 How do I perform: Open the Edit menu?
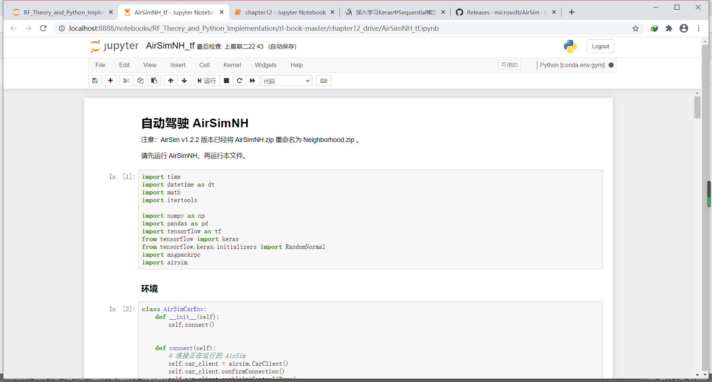click(124, 65)
